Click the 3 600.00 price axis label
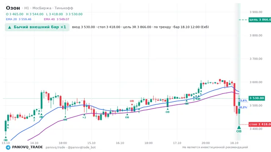Screen dimensions: 271x152 pos(256,82)
